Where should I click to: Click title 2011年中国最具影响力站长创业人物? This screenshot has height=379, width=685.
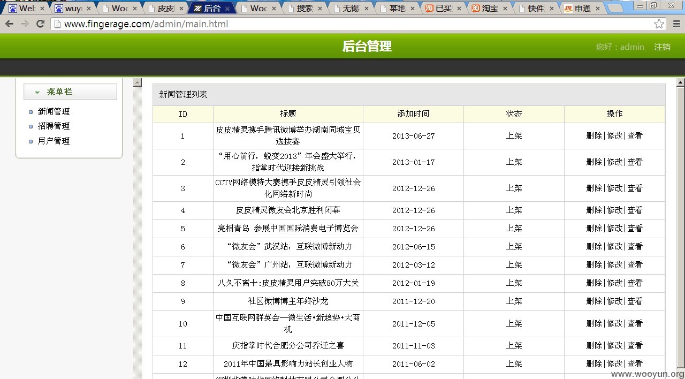tap(288, 363)
